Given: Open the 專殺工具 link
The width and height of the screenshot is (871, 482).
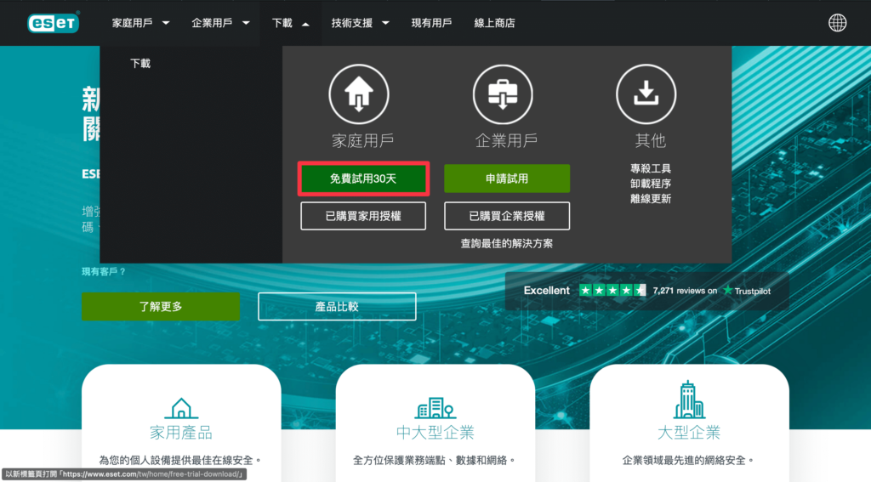Looking at the screenshot, I should pyautogui.click(x=651, y=168).
